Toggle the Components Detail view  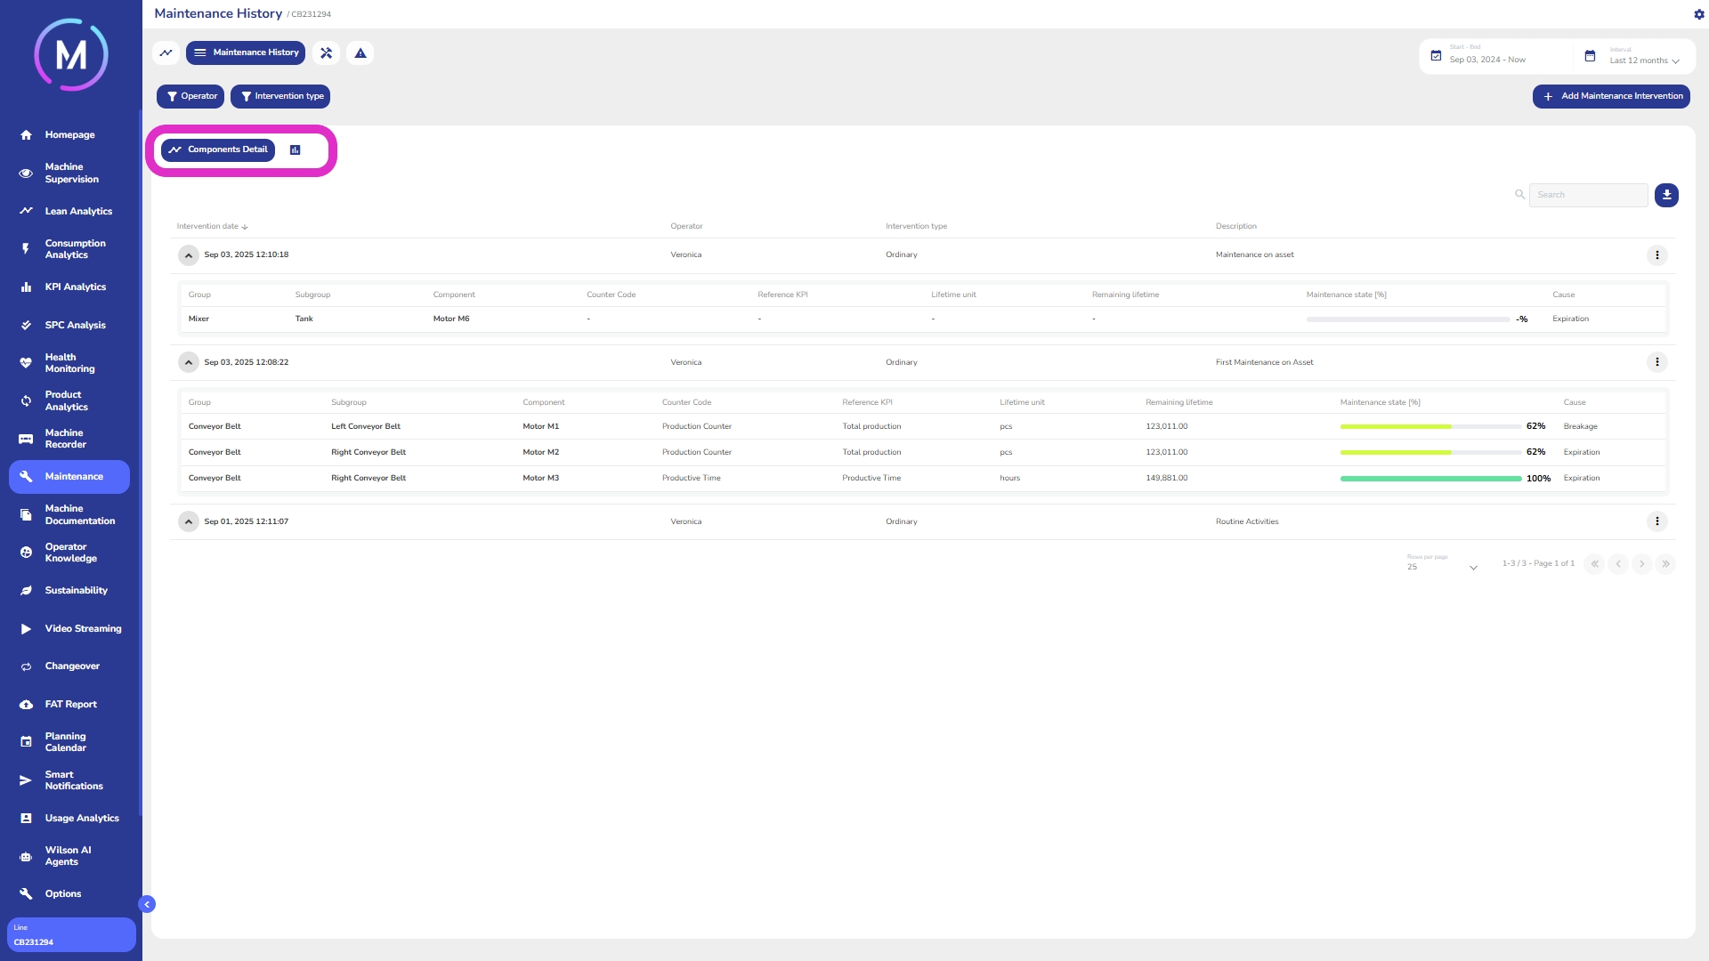[x=218, y=149]
